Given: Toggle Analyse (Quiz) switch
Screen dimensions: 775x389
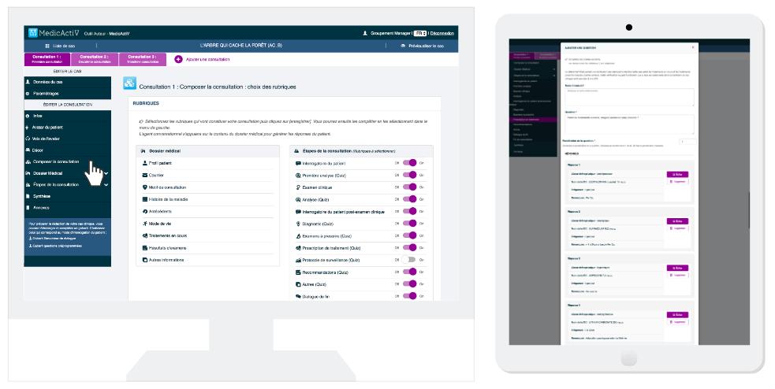Looking at the screenshot, I should click(x=410, y=199).
